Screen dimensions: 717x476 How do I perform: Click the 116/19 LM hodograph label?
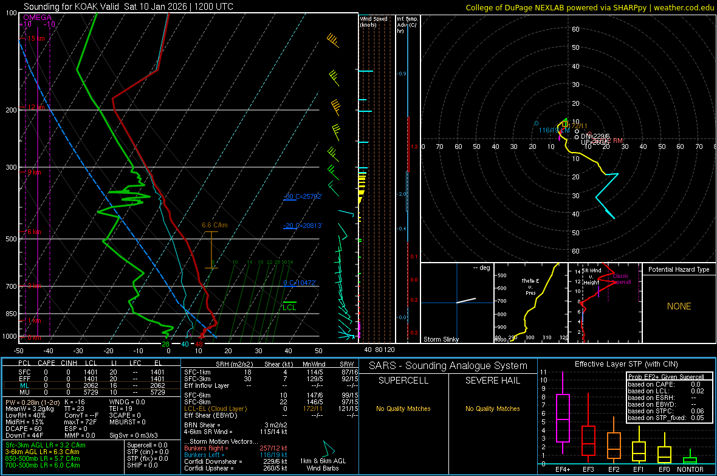pos(554,131)
